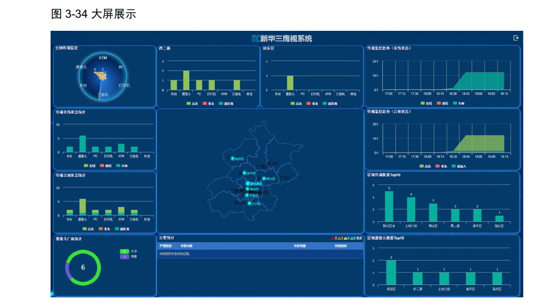This screenshot has width=535, height=307.
Task: Toggle the purple 海康 legend badge
Action: click(124, 256)
